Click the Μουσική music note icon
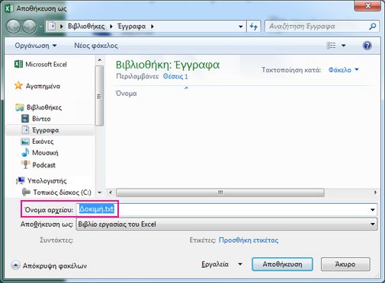 [25, 152]
